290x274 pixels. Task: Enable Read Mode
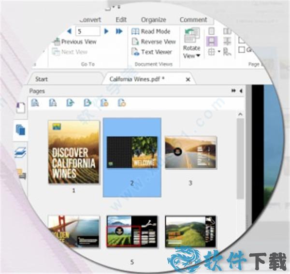(151, 31)
